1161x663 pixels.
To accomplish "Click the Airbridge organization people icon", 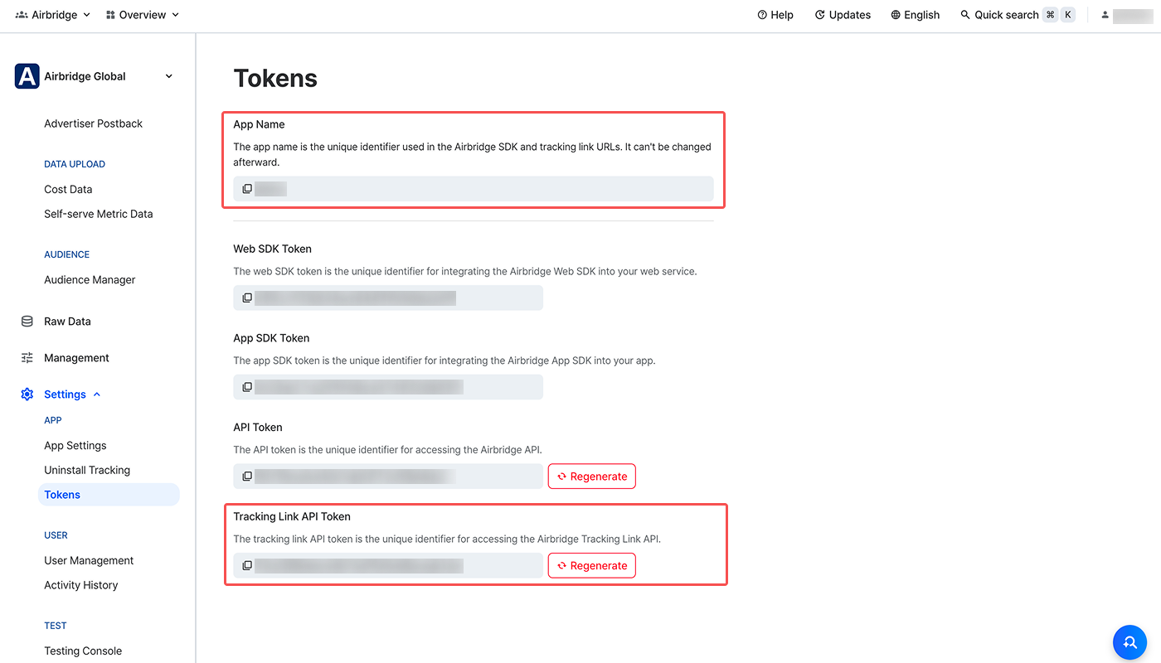I will click(x=22, y=15).
